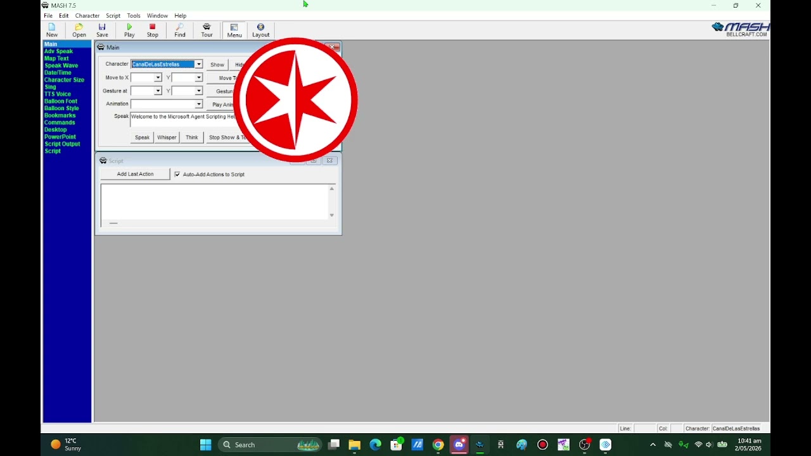Open Microsoft Edge from the taskbar
The width and height of the screenshot is (811, 456).
click(375, 445)
